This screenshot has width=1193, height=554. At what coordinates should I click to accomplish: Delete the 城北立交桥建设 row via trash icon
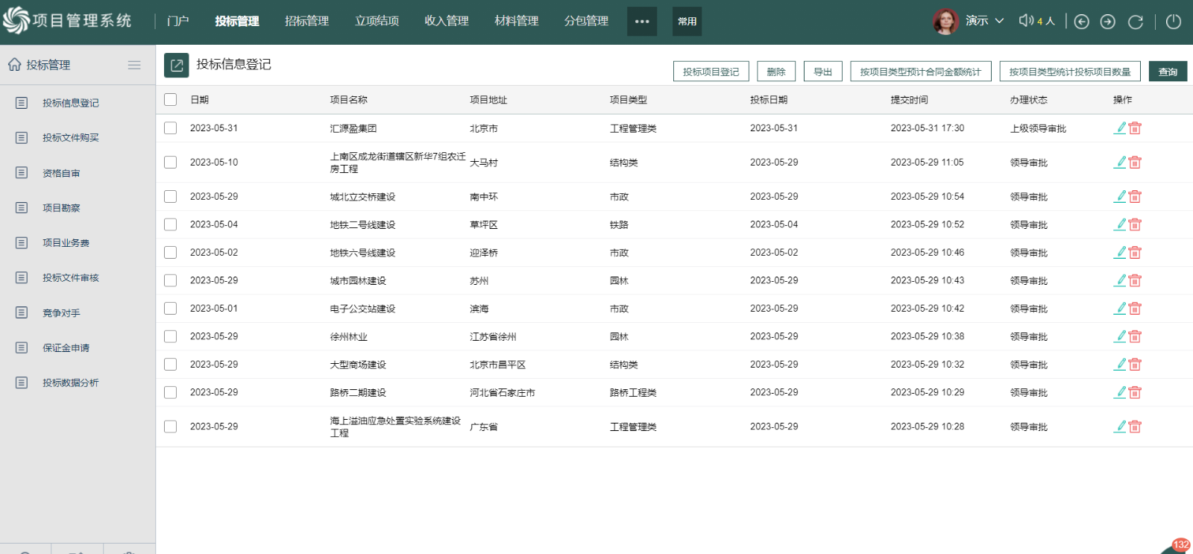point(1135,197)
